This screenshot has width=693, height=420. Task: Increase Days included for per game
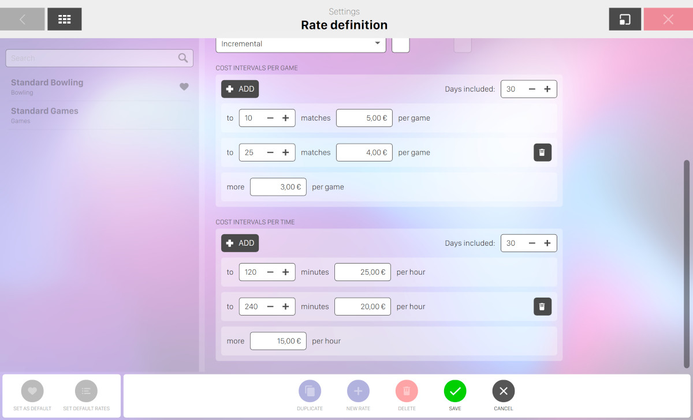[x=547, y=89]
